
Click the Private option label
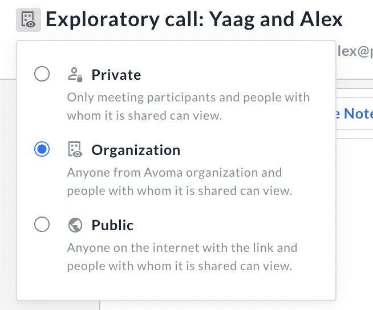coord(116,75)
